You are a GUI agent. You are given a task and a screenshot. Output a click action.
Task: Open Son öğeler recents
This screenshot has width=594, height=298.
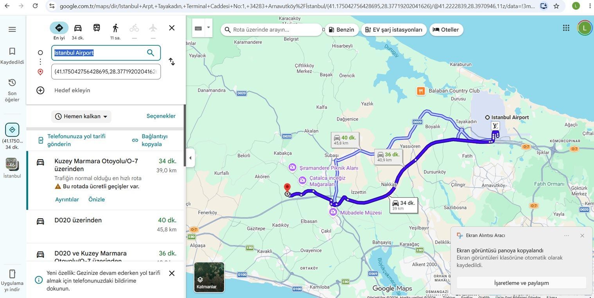(x=12, y=90)
